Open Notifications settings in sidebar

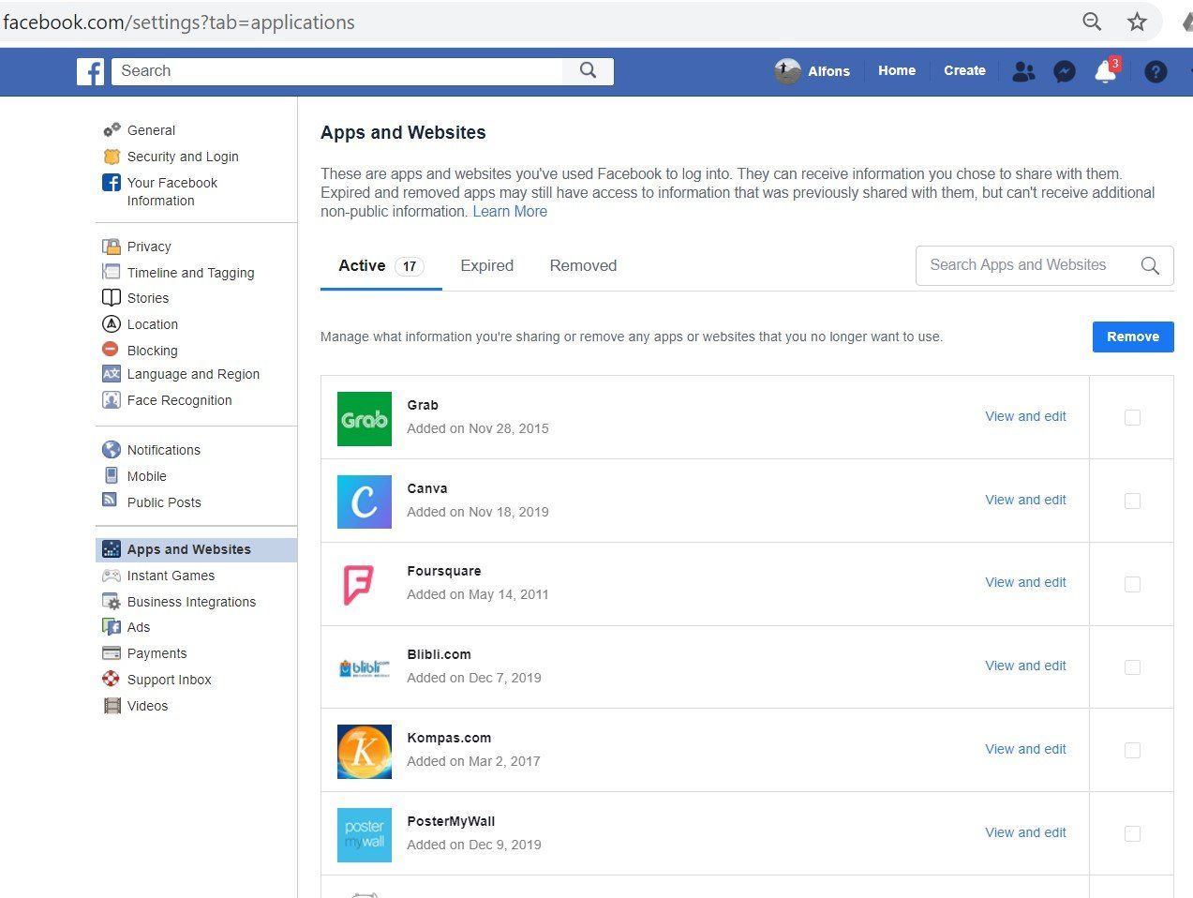tap(163, 450)
